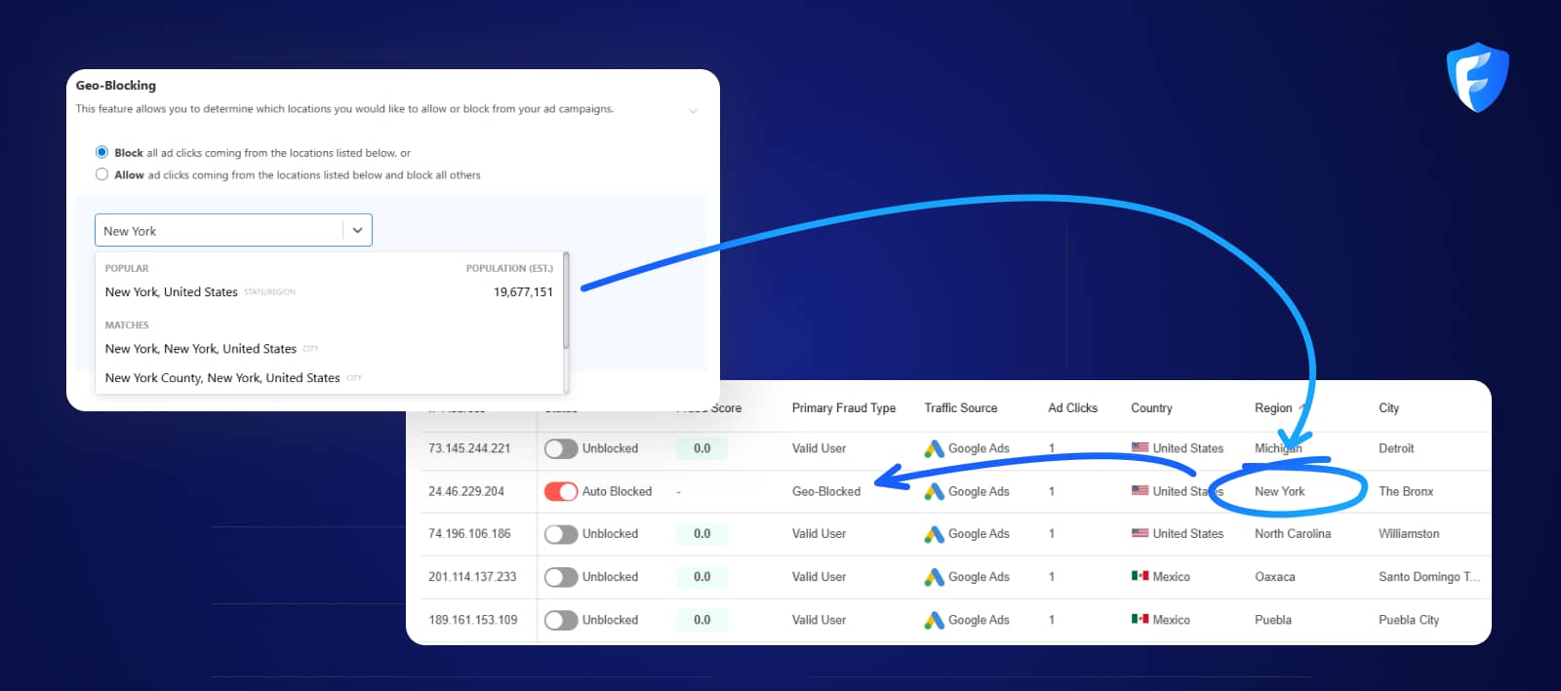
Task: Click Google Ads icon in Williamston row
Action: tap(934, 534)
